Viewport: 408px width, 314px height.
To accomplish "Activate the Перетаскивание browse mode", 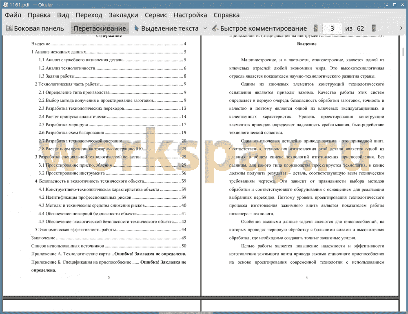I will [100, 29].
